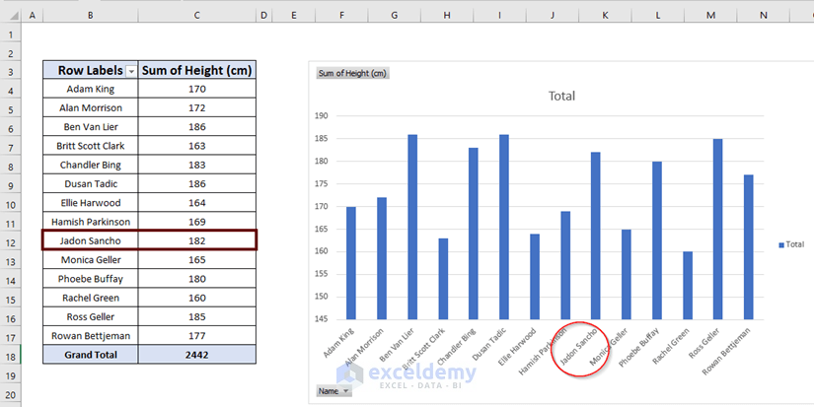Image resolution: width=814 pixels, height=407 pixels.
Task: Select cell with Rowan Bettjeman
Action: tap(91, 336)
